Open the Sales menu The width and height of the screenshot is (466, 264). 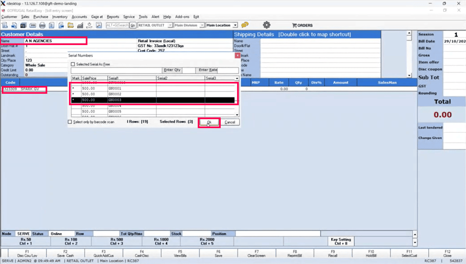point(25,17)
